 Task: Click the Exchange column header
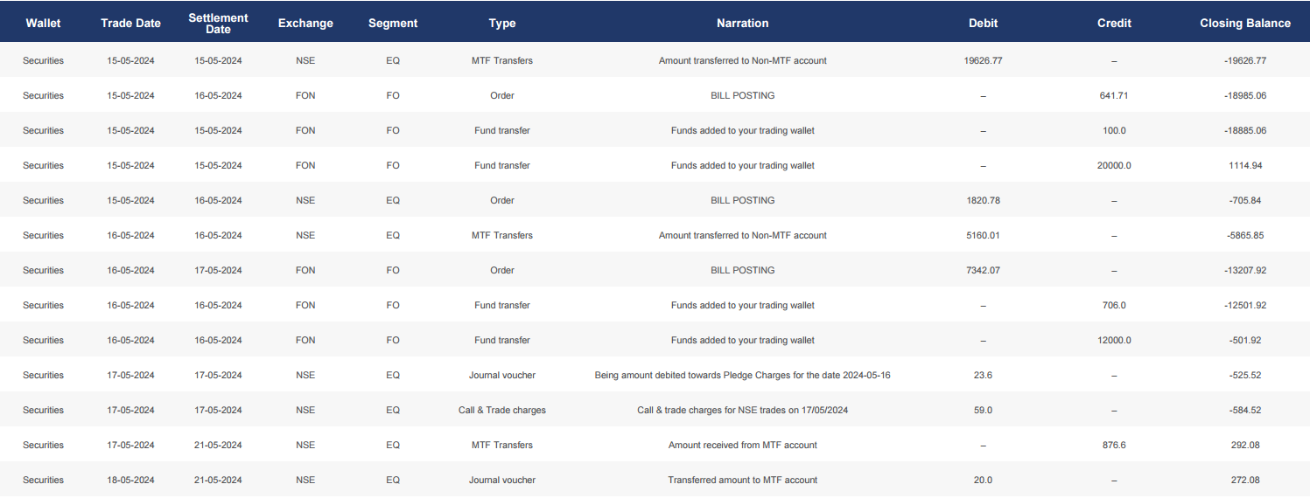(305, 24)
